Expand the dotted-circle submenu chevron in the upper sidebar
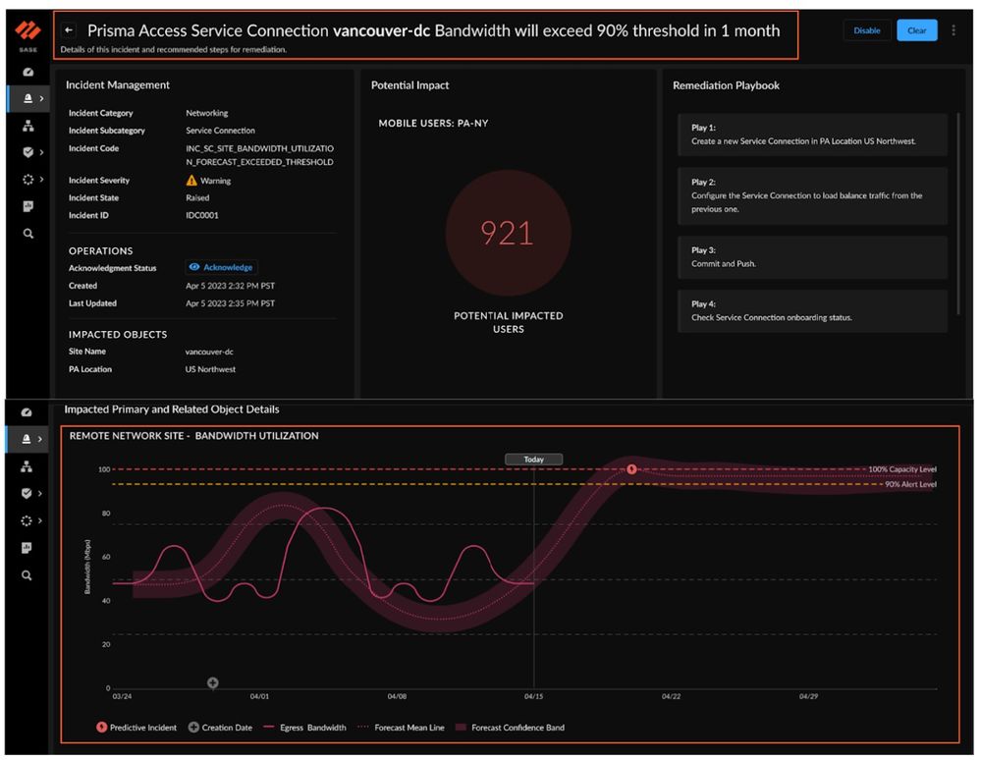 pyautogui.click(x=40, y=180)
